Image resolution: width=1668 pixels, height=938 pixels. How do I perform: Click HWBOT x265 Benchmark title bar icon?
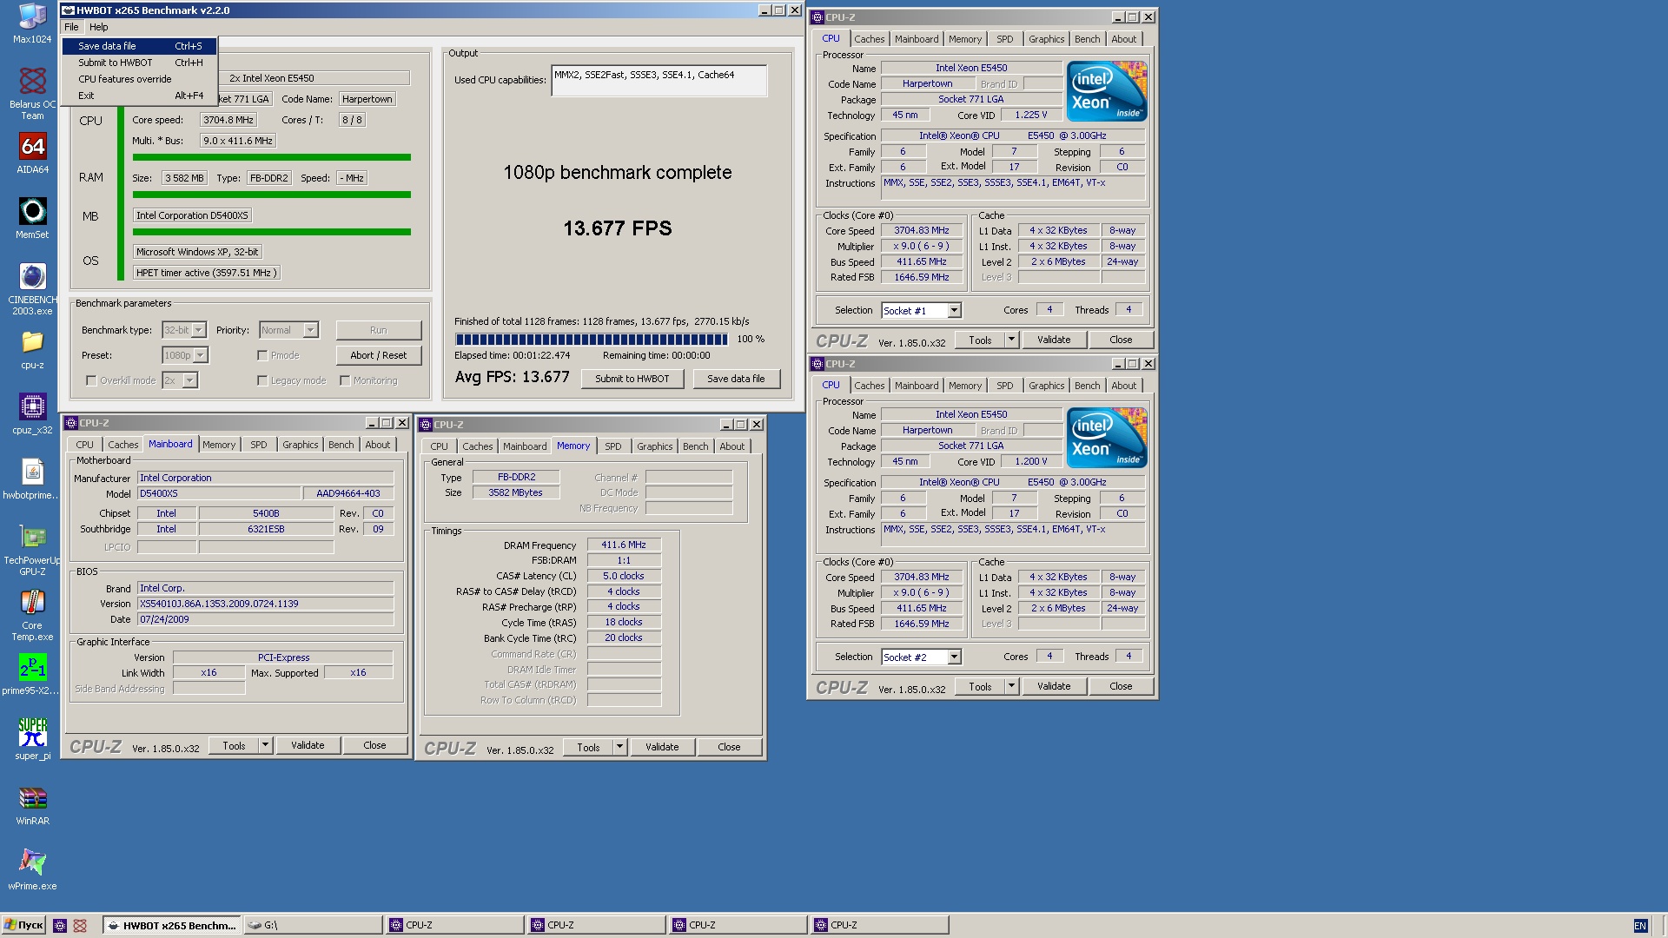tap(68, 10)
